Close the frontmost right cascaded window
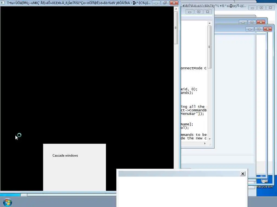 (x=268, y=29)
